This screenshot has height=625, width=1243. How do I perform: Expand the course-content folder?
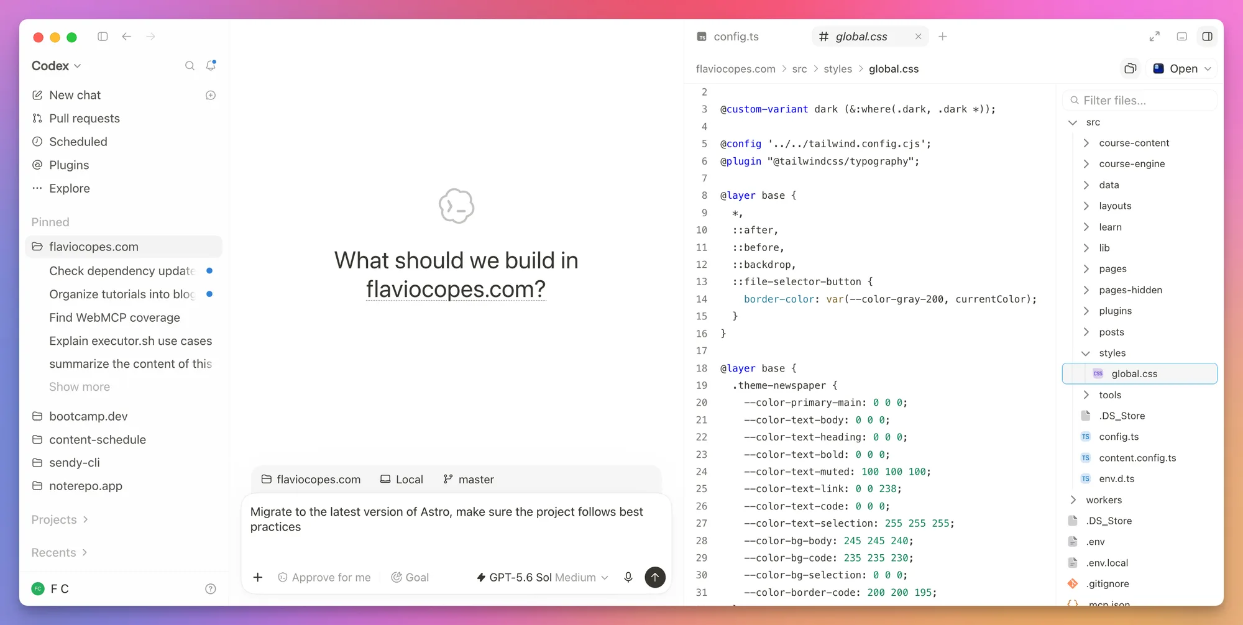[1086, 143]
